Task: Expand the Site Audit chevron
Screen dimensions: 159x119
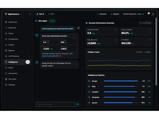Action: point(29,79)
